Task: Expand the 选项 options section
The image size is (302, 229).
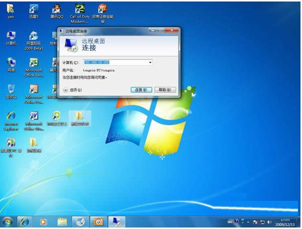Action: [x=65, y=90]
